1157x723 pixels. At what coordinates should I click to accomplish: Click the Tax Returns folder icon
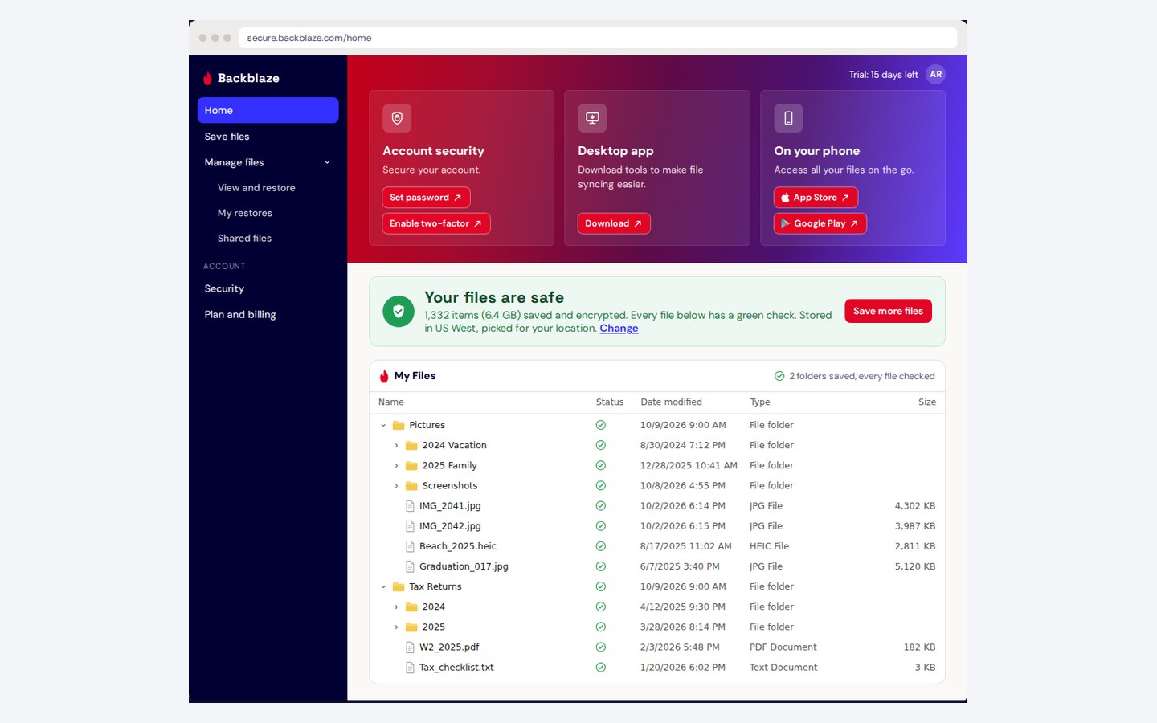point(399,586)
